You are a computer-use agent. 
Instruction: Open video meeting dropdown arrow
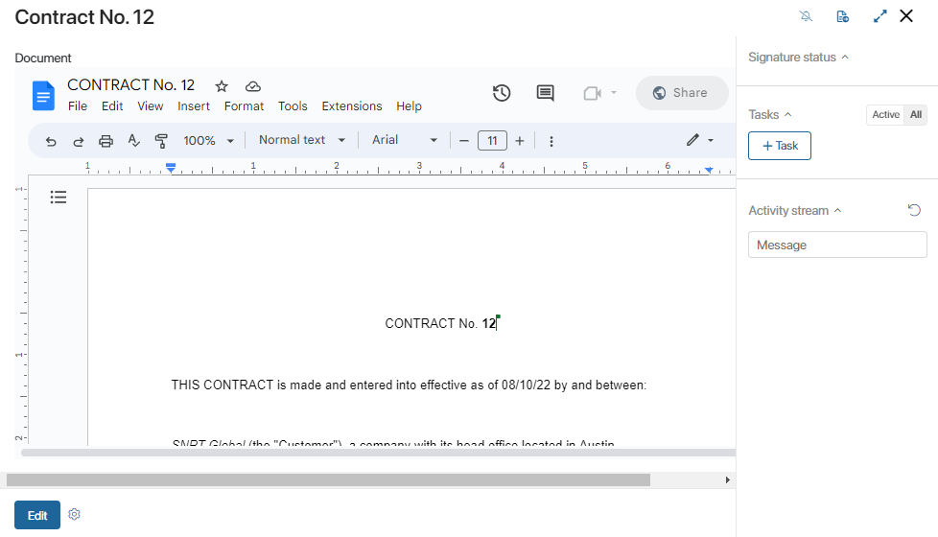pyautogui.click(x=614, y=93)
